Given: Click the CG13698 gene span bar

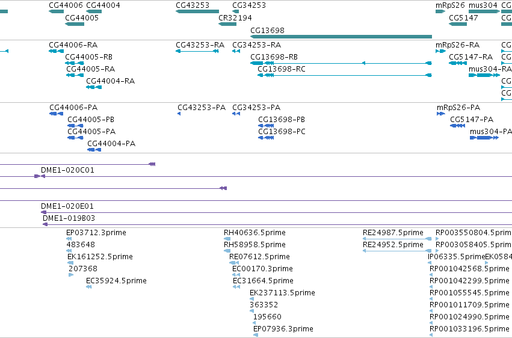Looking at the screenshot, I should pyautogui.click(x=341, y=37).
